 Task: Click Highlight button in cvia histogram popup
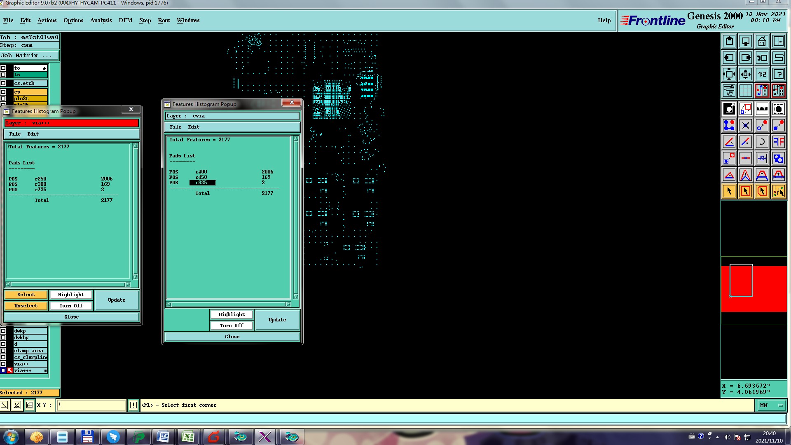pos(232,314)
